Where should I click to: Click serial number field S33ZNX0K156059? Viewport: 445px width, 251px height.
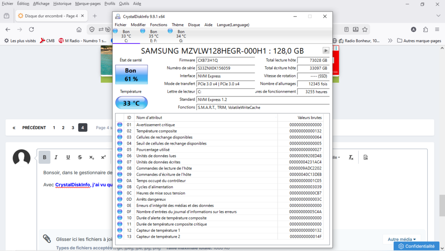(x=226, y=68)
